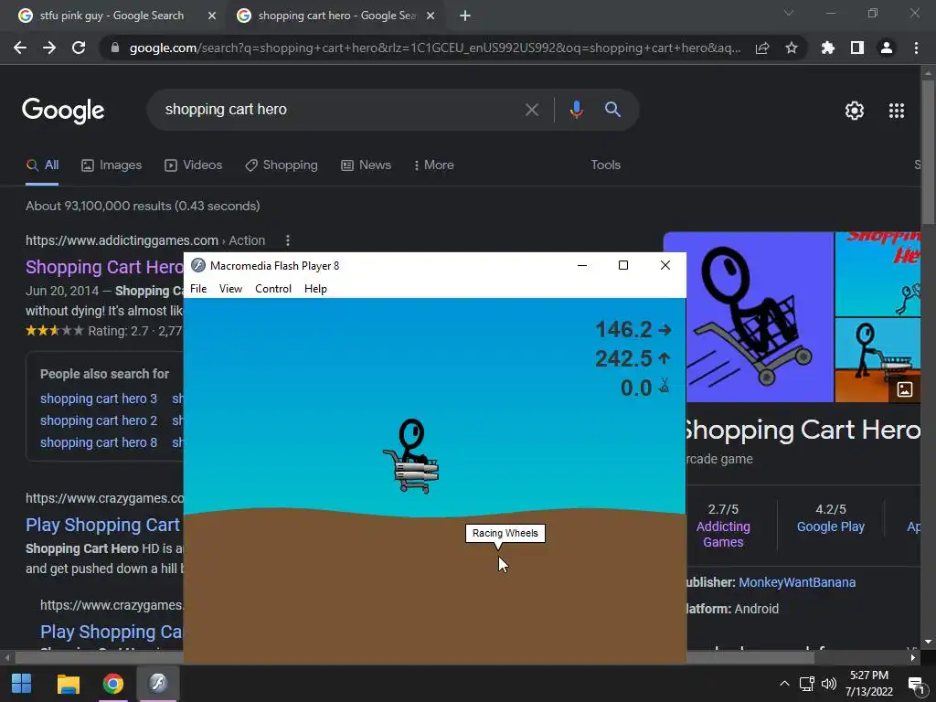
Task: Click the page's vertical scrollbar thumb
Action: click(x=928, y=153)
